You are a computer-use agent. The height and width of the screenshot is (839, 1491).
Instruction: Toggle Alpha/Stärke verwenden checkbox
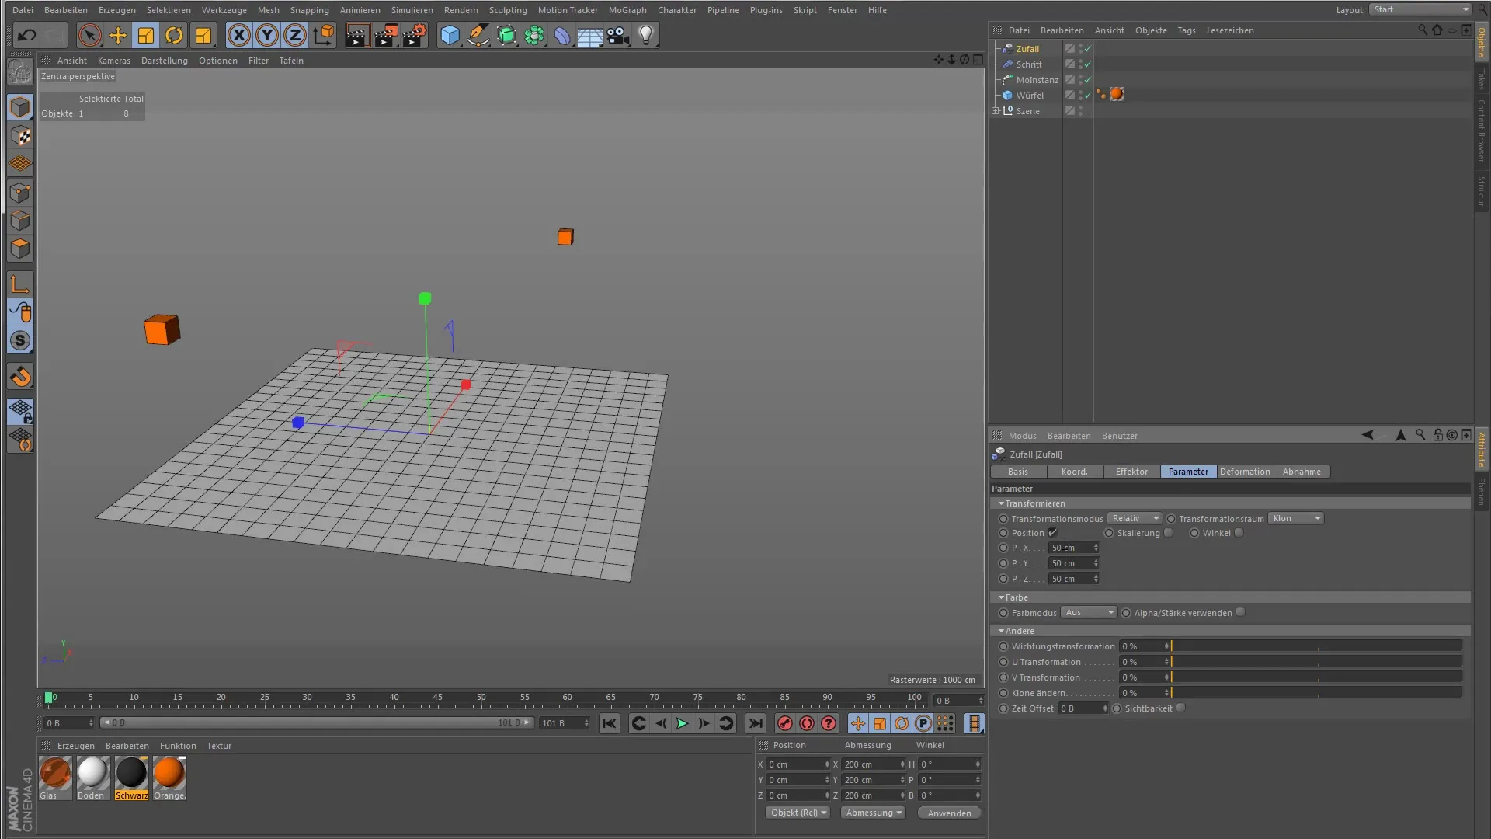[1241, 612]
